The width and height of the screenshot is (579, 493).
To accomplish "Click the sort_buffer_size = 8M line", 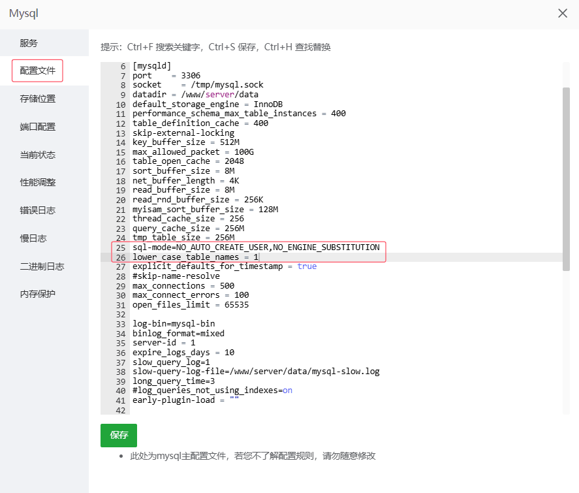I will point(183,171).
